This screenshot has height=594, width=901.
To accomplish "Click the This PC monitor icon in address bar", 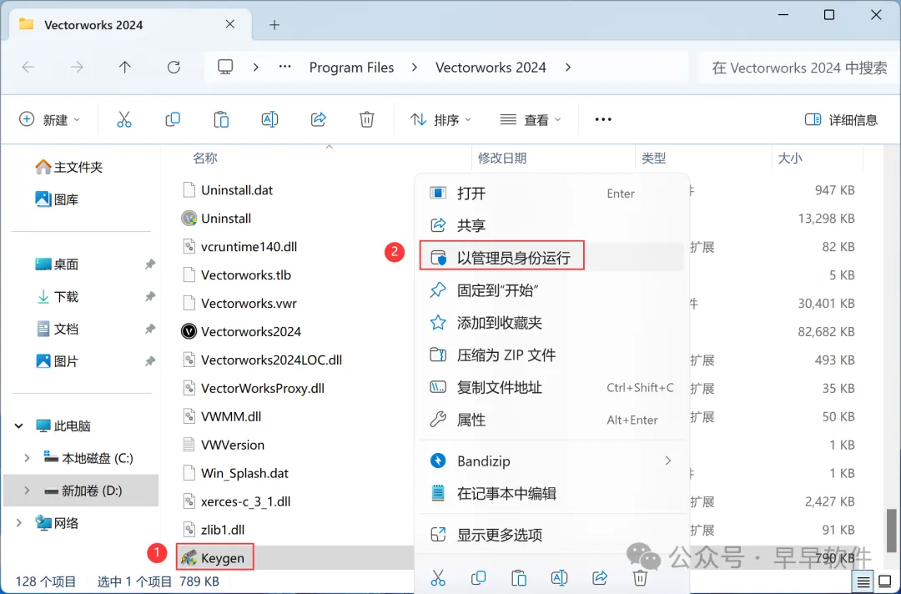I will coord(225,68).
